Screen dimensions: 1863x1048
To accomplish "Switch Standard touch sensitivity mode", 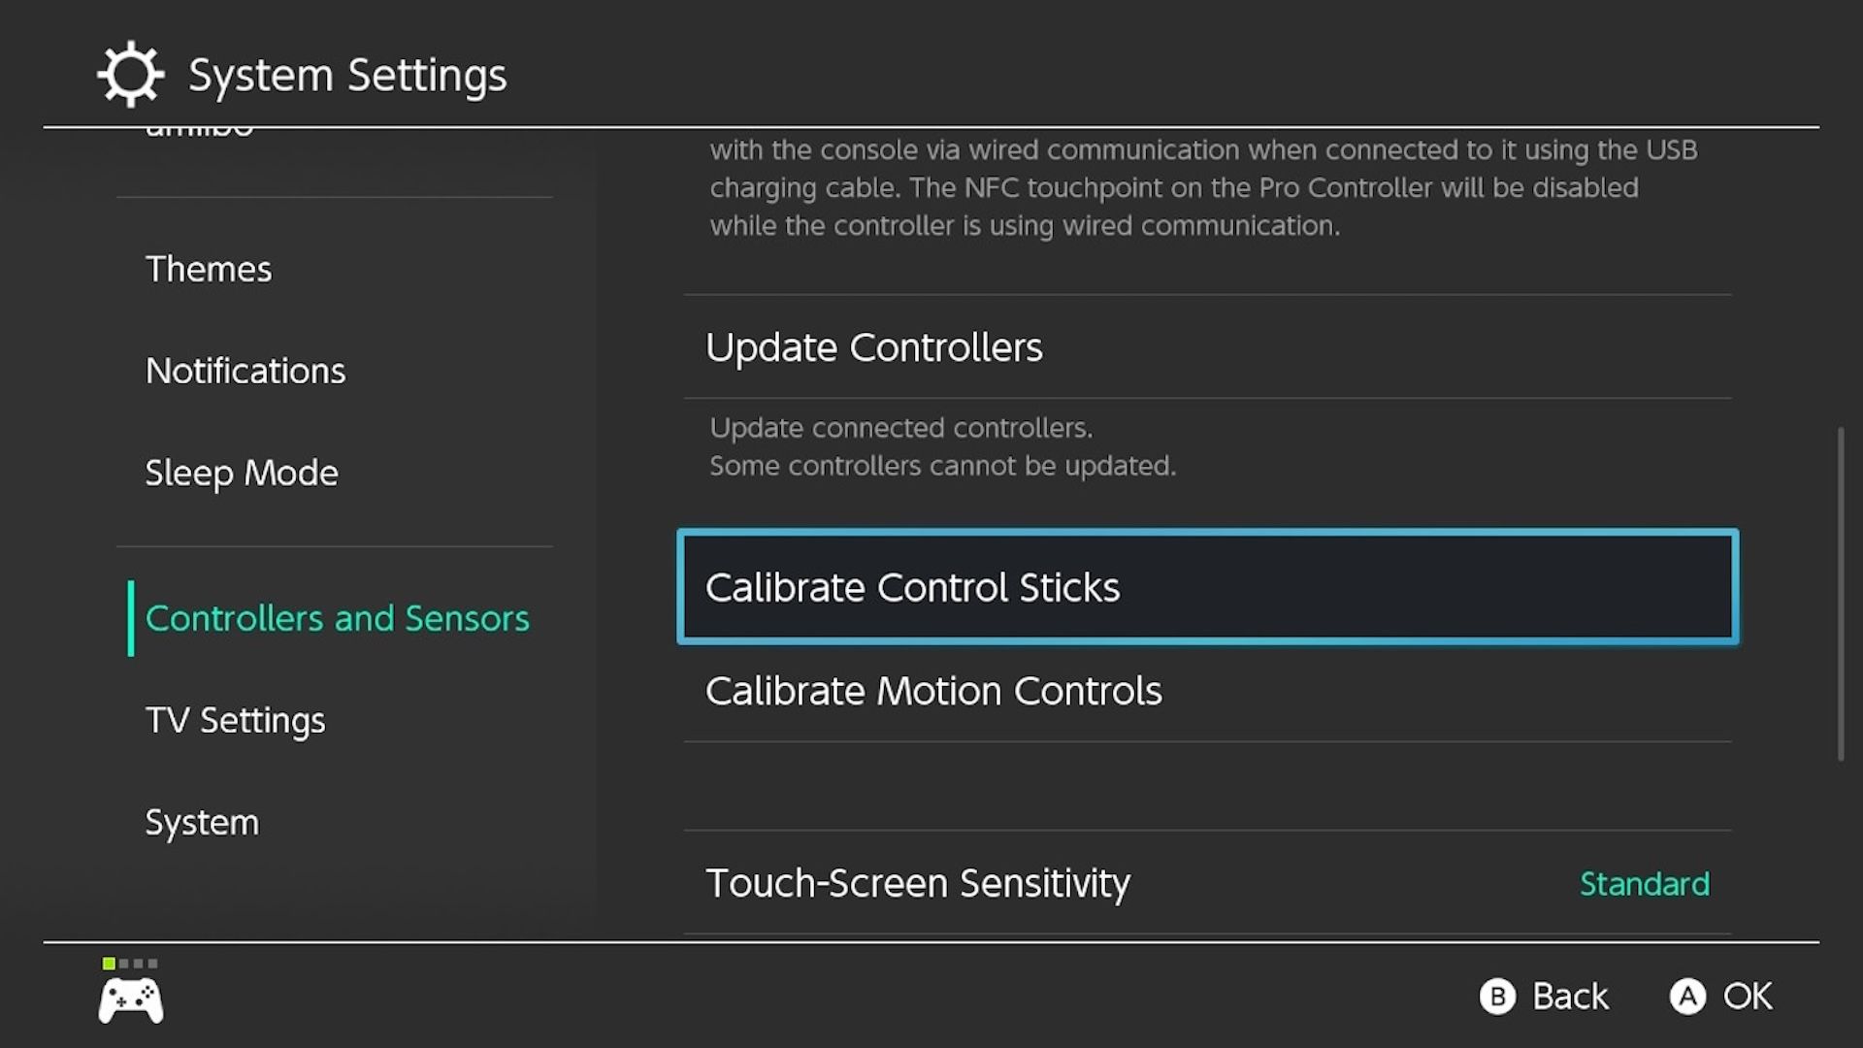I will [x=1643, y=882].
